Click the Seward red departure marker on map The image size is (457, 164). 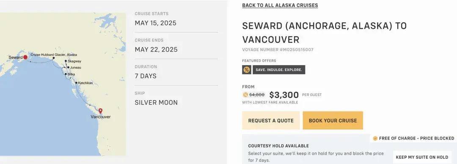[x=25, y=57]
